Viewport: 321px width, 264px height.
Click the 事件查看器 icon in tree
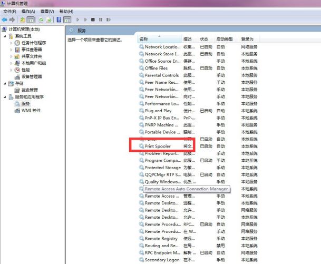click(x=17, y=50)
